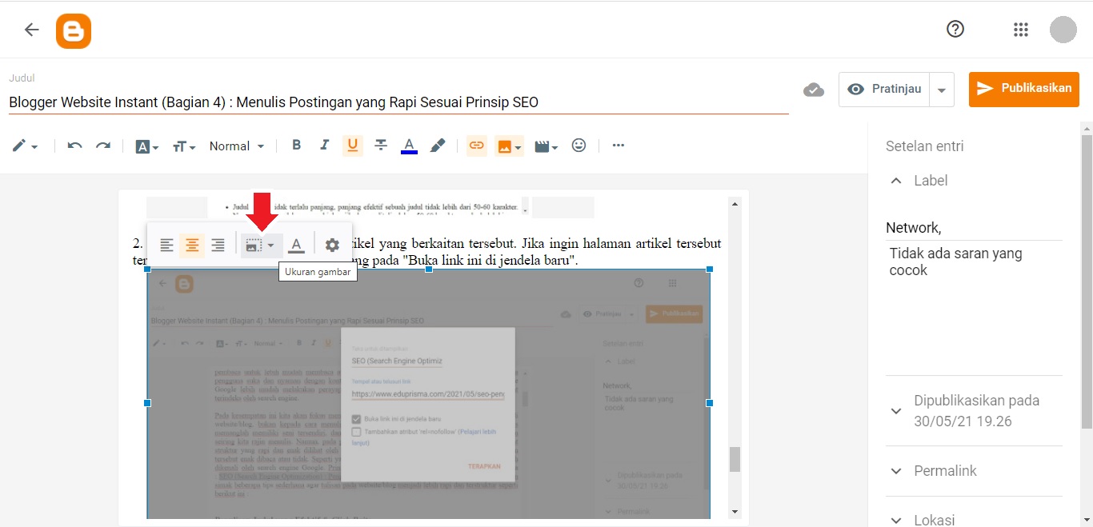
Task: Insert a link with the link icon
Action: 476,145
